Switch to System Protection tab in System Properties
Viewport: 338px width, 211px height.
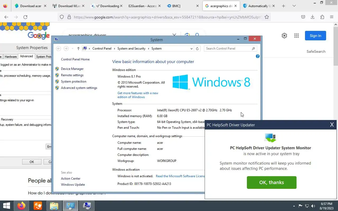[x=44, y=57]
